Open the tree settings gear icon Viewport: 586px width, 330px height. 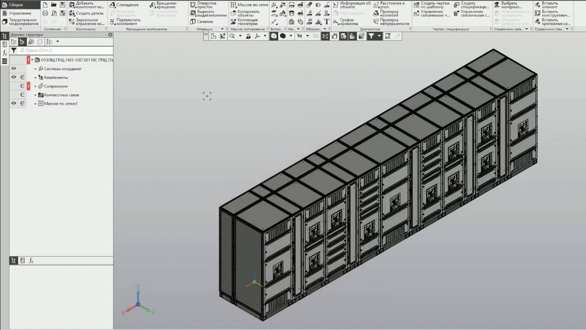110,35
